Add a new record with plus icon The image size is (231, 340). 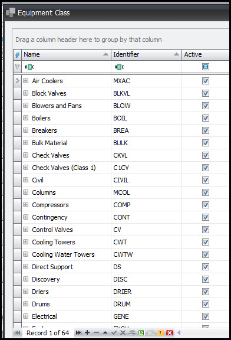87,332
